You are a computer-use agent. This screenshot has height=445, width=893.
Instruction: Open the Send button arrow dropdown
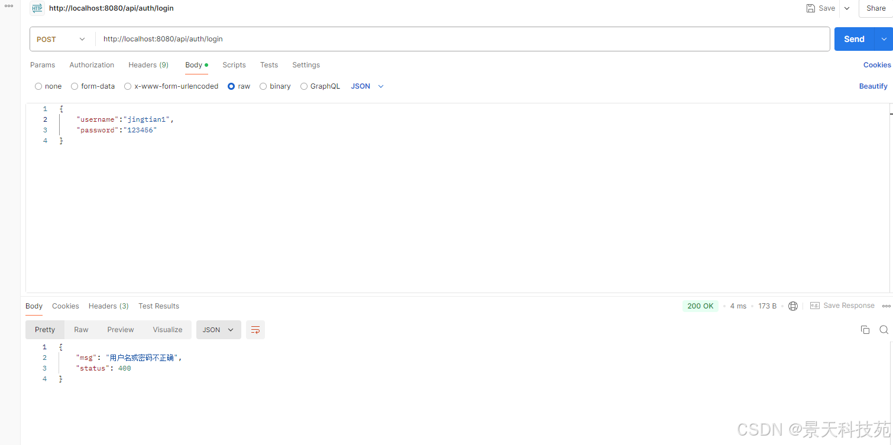[884, 39]
